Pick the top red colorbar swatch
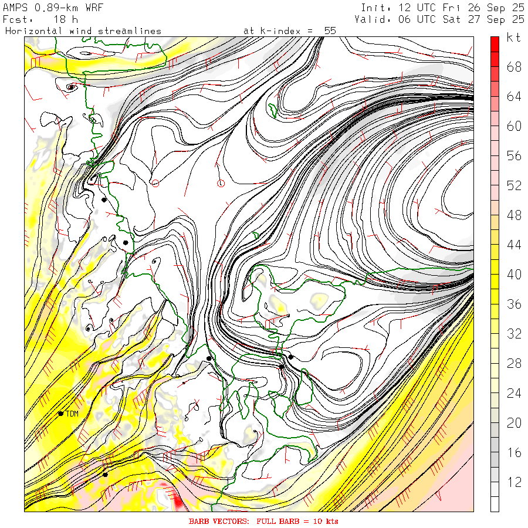The width and height of the screenshot is (528, 528). 495,43
